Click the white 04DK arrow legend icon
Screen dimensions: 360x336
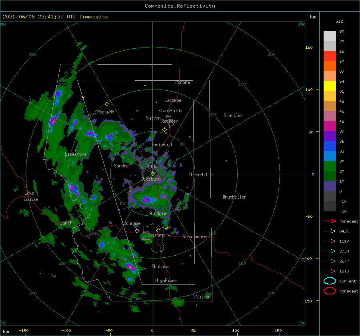click(330, 231)
